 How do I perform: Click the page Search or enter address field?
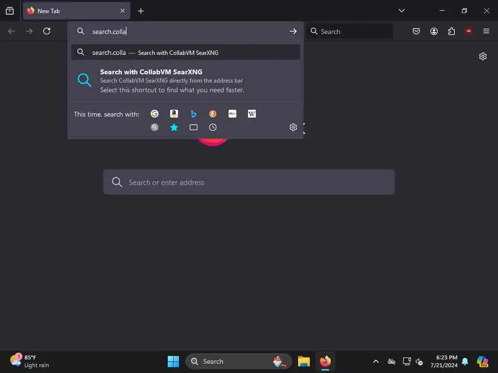[249, 182]
